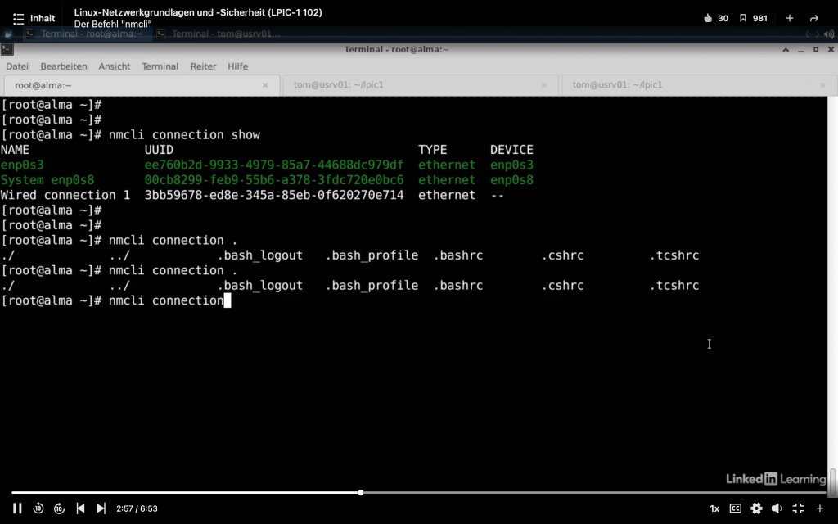Exit fullscreen mode in the player
The image size is (838, 524).
point(799,508)
